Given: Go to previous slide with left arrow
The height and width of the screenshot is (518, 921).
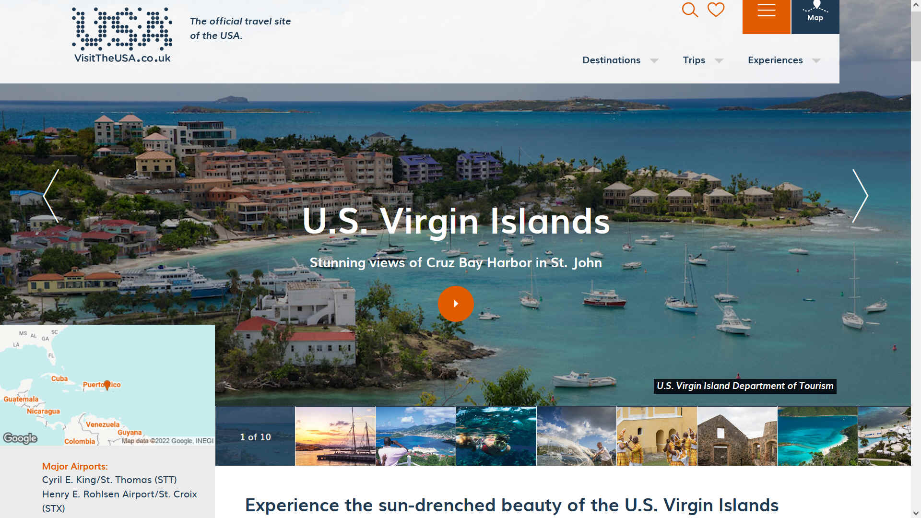Looking at the screenshot, I should 51,196.
